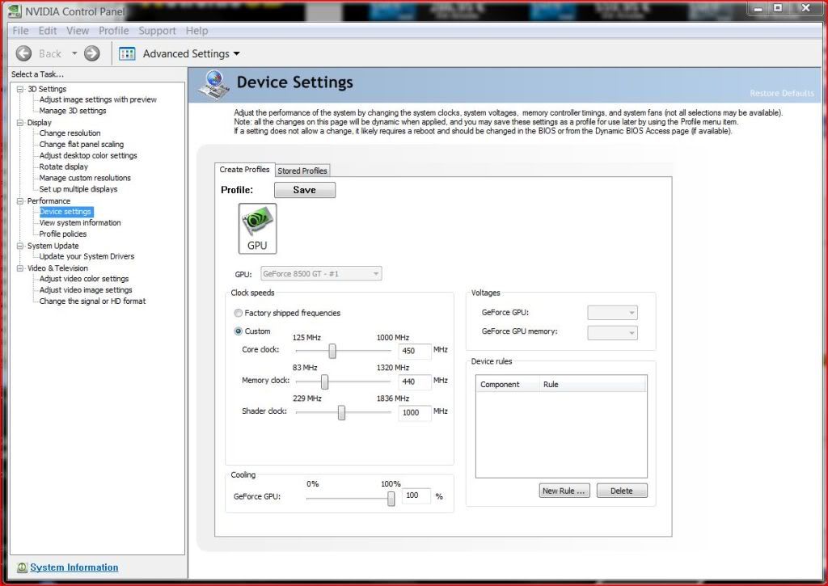Switch to the Create Profiles tab
Image resolution: width=828 pixels, height=586 pixels.
(244, 170)
